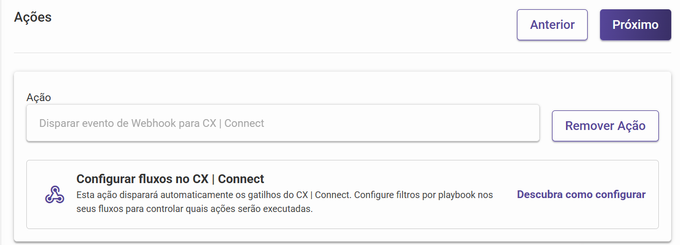
Task: Click the Ações page heading
Action: tap(33, 17)
